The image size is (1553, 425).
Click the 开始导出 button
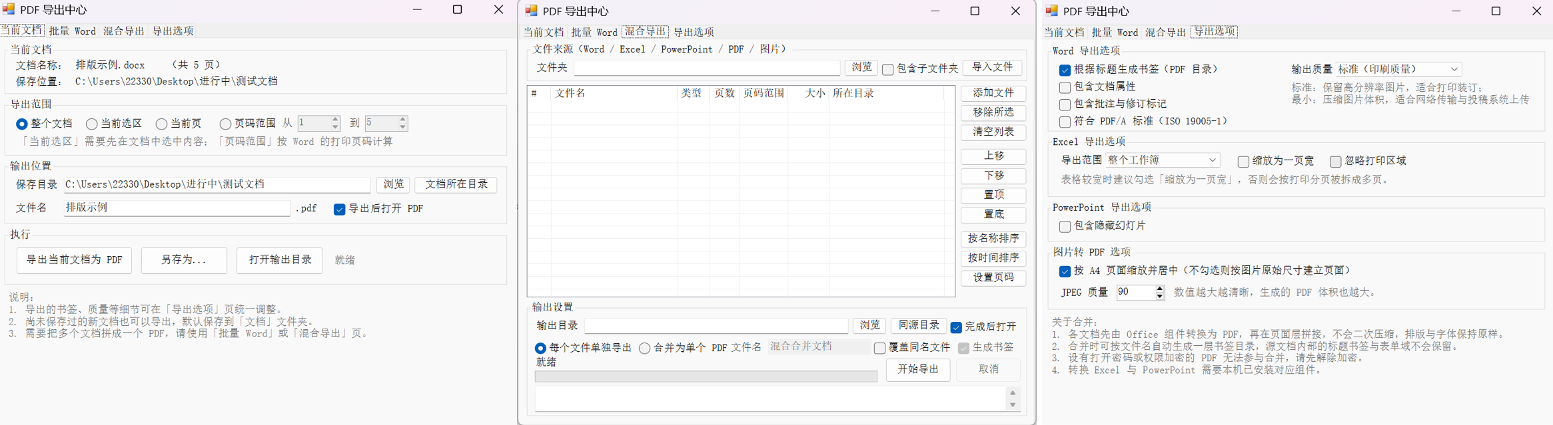tap(918, 370)
